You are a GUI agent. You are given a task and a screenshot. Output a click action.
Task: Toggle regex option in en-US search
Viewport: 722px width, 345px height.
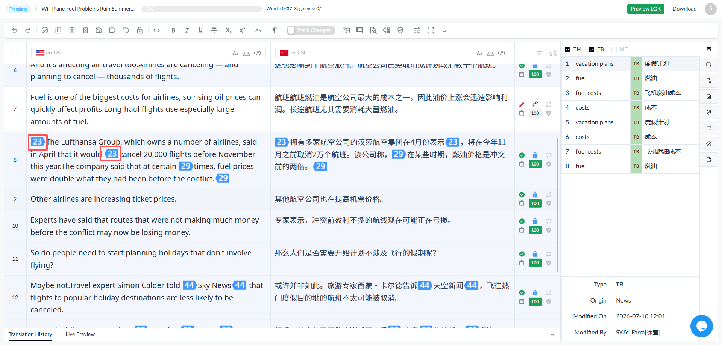pyautogui.click(x=257, y=53)
